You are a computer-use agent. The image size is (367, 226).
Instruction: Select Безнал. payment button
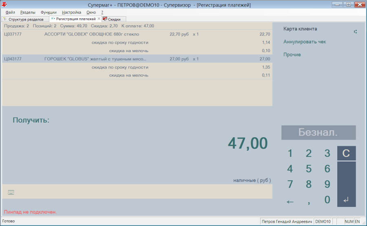[318, 132]
